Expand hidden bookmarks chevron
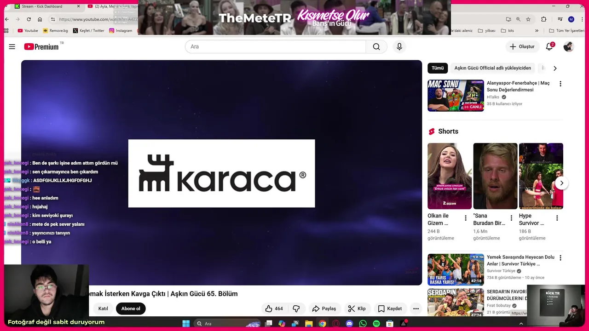Screen dimensions: 589x331 point(537,31)
